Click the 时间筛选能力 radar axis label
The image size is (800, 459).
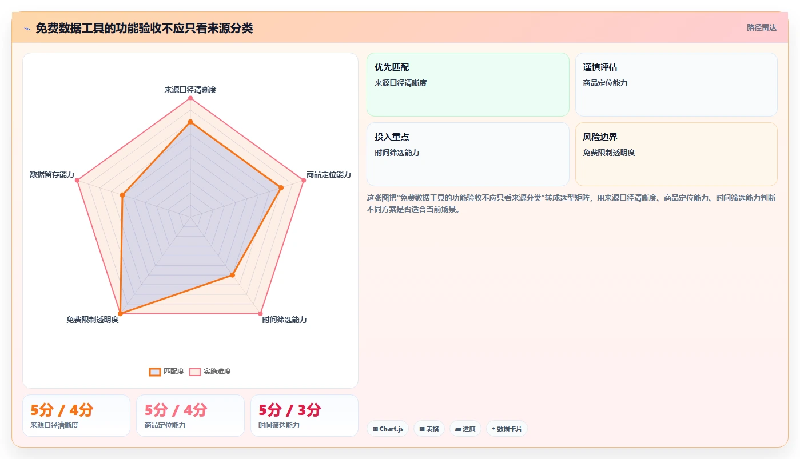point(284,320)
